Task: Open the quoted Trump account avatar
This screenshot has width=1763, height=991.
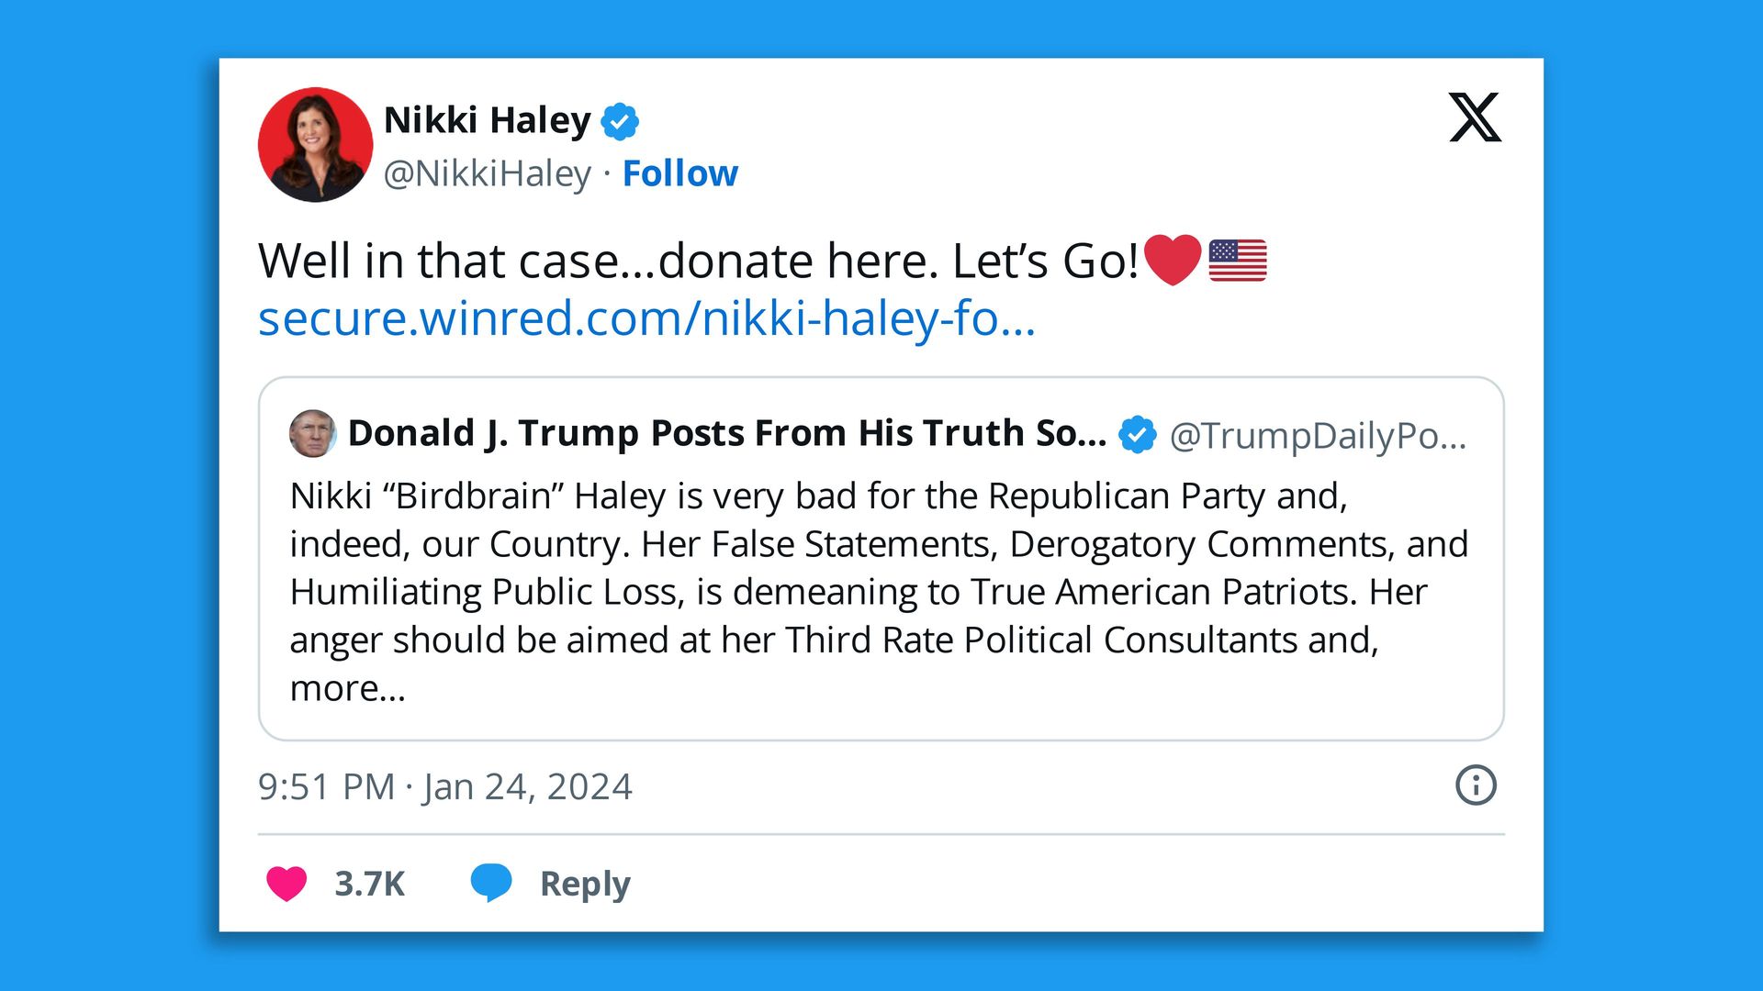Action: 312,433
